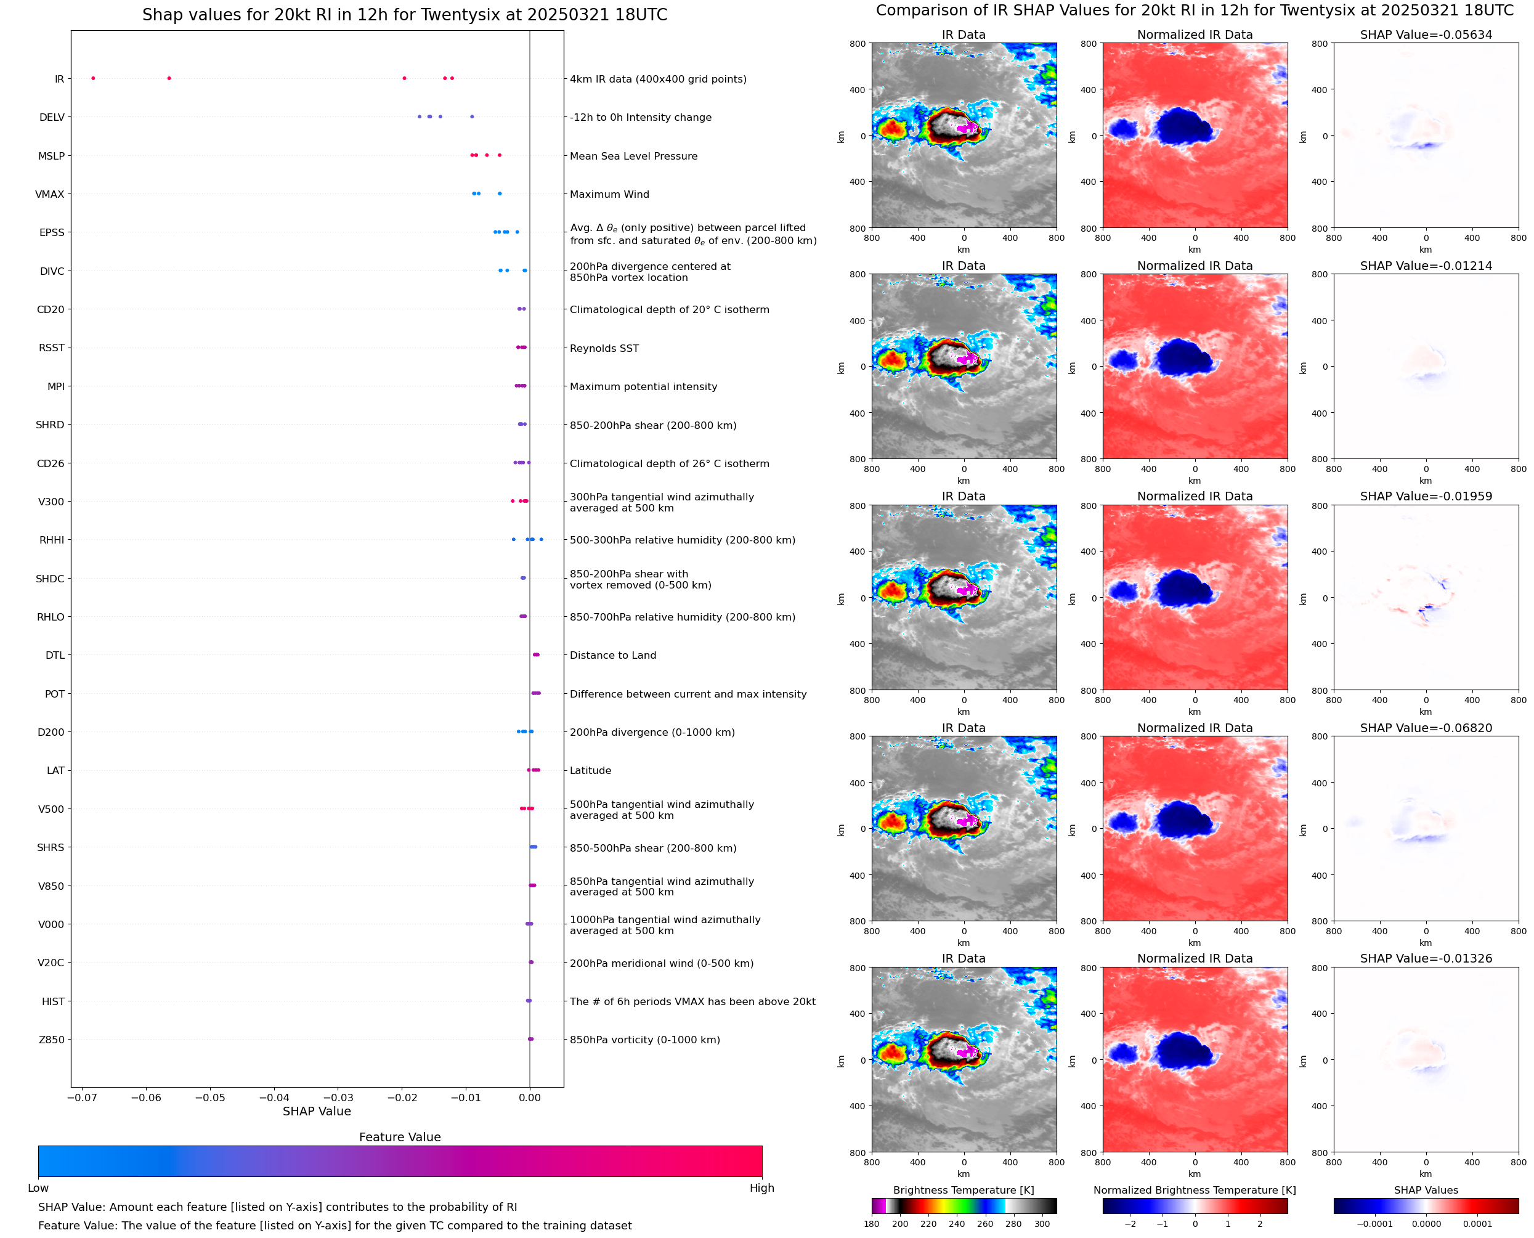Click the SHAP Value=-0.06820 map

pos(1426,829)
